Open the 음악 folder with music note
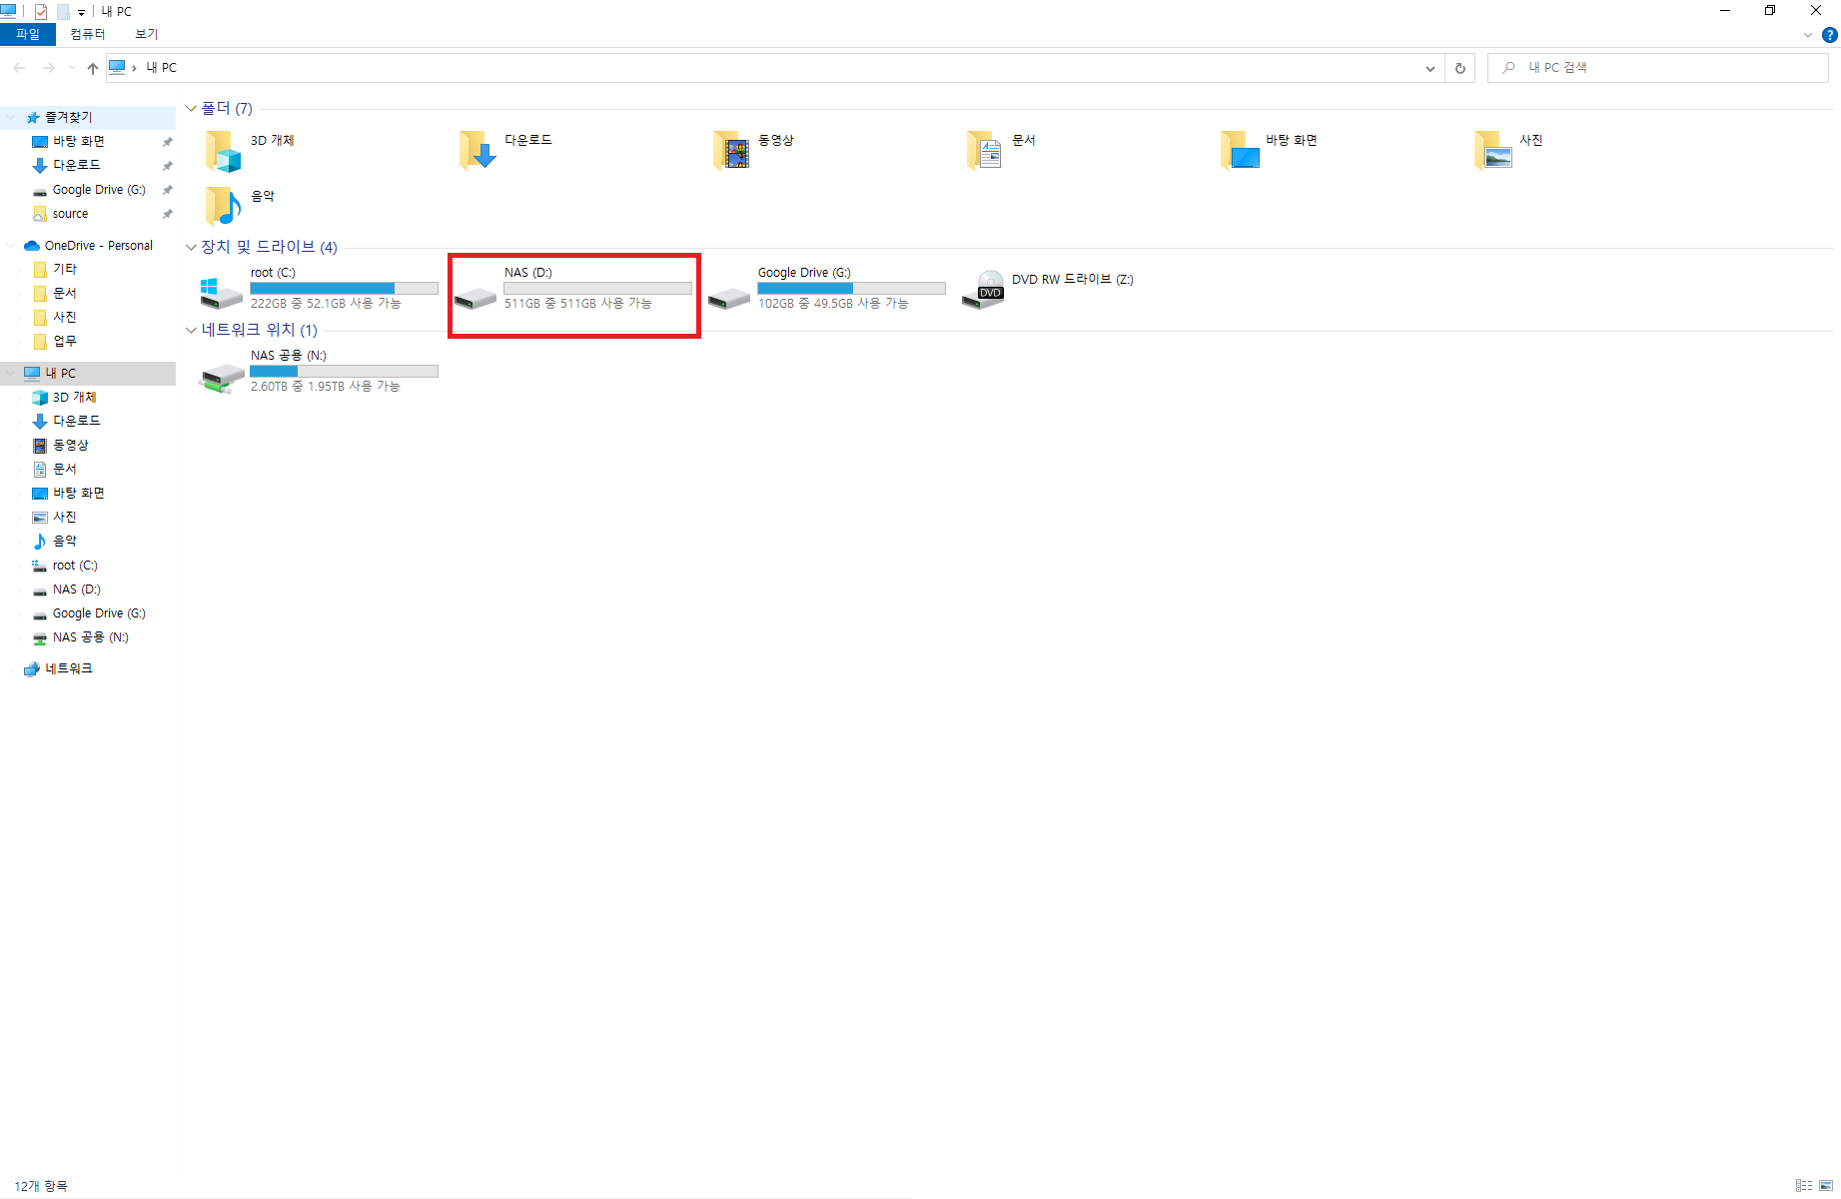1841x1199 pixels. (x=224, y=206)
